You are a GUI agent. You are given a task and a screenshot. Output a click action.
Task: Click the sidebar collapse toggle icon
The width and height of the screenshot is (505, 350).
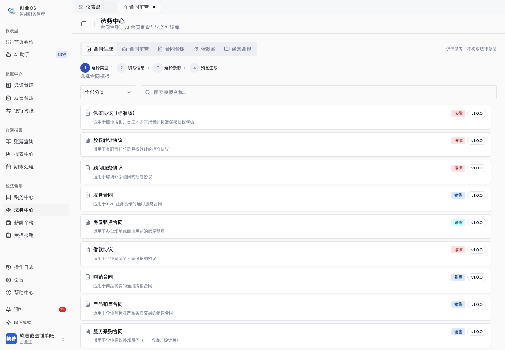[x=84, y=24]
